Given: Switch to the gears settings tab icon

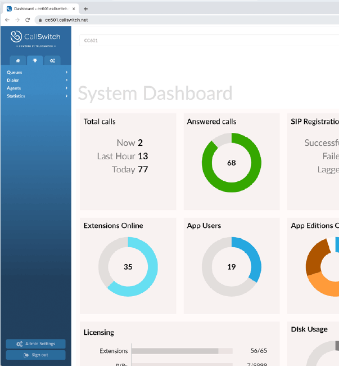Looking at the screenshot, I should click(52, 61).
